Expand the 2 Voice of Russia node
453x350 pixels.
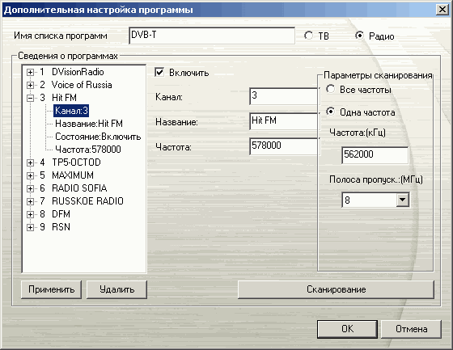(x=30, y=85)
